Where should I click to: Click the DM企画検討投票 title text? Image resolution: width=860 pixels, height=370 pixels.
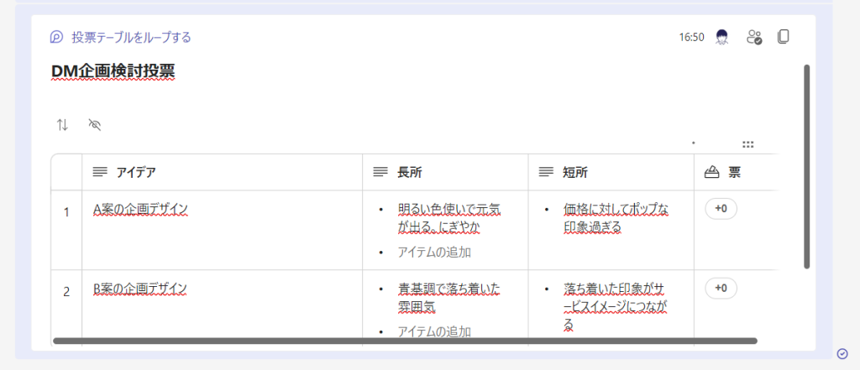point(113,72)
